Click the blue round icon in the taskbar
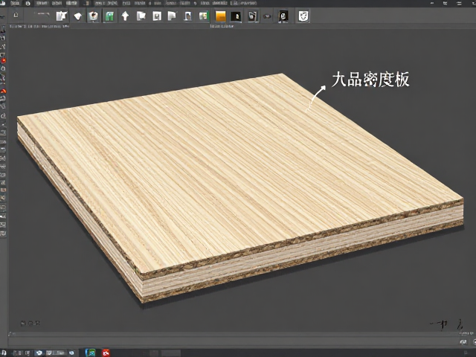This screenshot has height=357, width=476. pyautogui.click(x=39, y=353)
